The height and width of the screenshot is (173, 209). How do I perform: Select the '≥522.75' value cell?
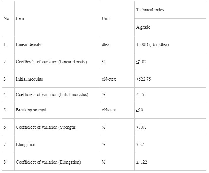(x=144, y=79)
